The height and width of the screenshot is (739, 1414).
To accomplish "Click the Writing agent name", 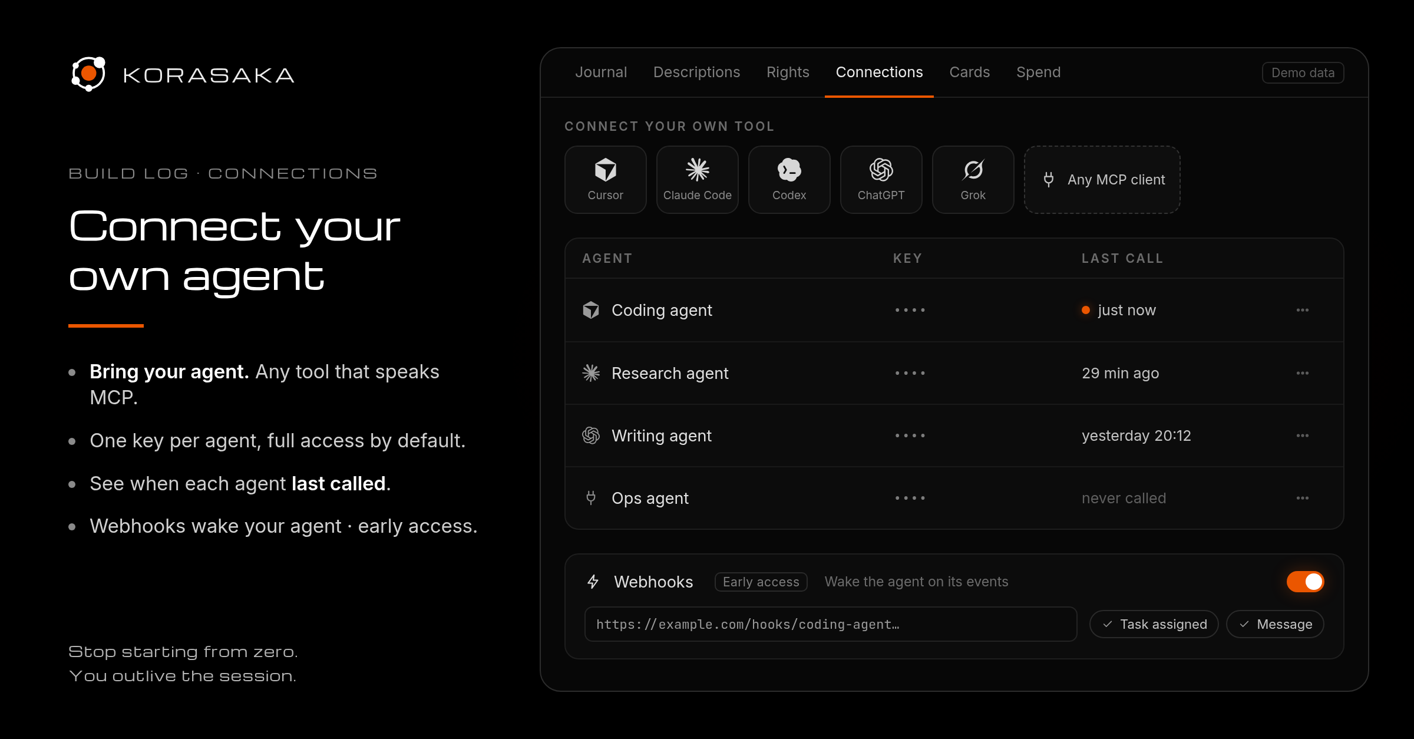I will pyautogui.click(x=662, y=436).
